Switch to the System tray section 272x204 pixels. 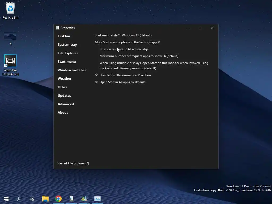[x=67, y=45]
